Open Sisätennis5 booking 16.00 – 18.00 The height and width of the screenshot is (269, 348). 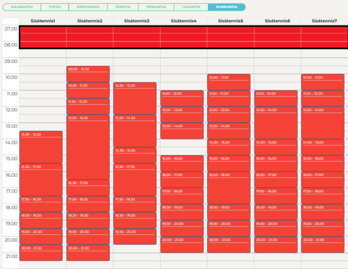229,187
